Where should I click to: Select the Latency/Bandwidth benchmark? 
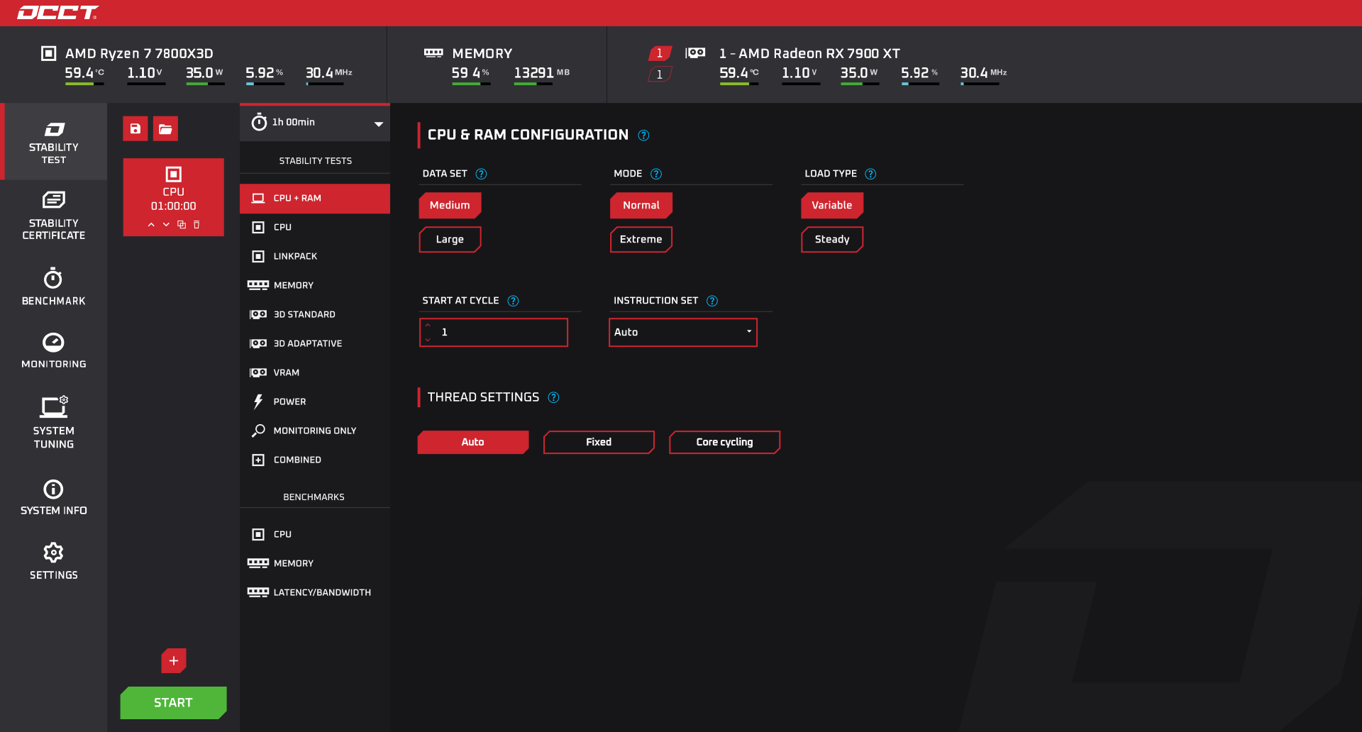tap(315, 593)
